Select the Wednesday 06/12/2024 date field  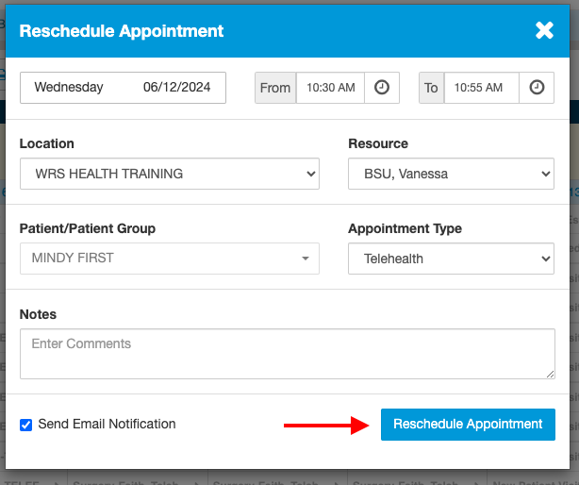pos(123,88)
